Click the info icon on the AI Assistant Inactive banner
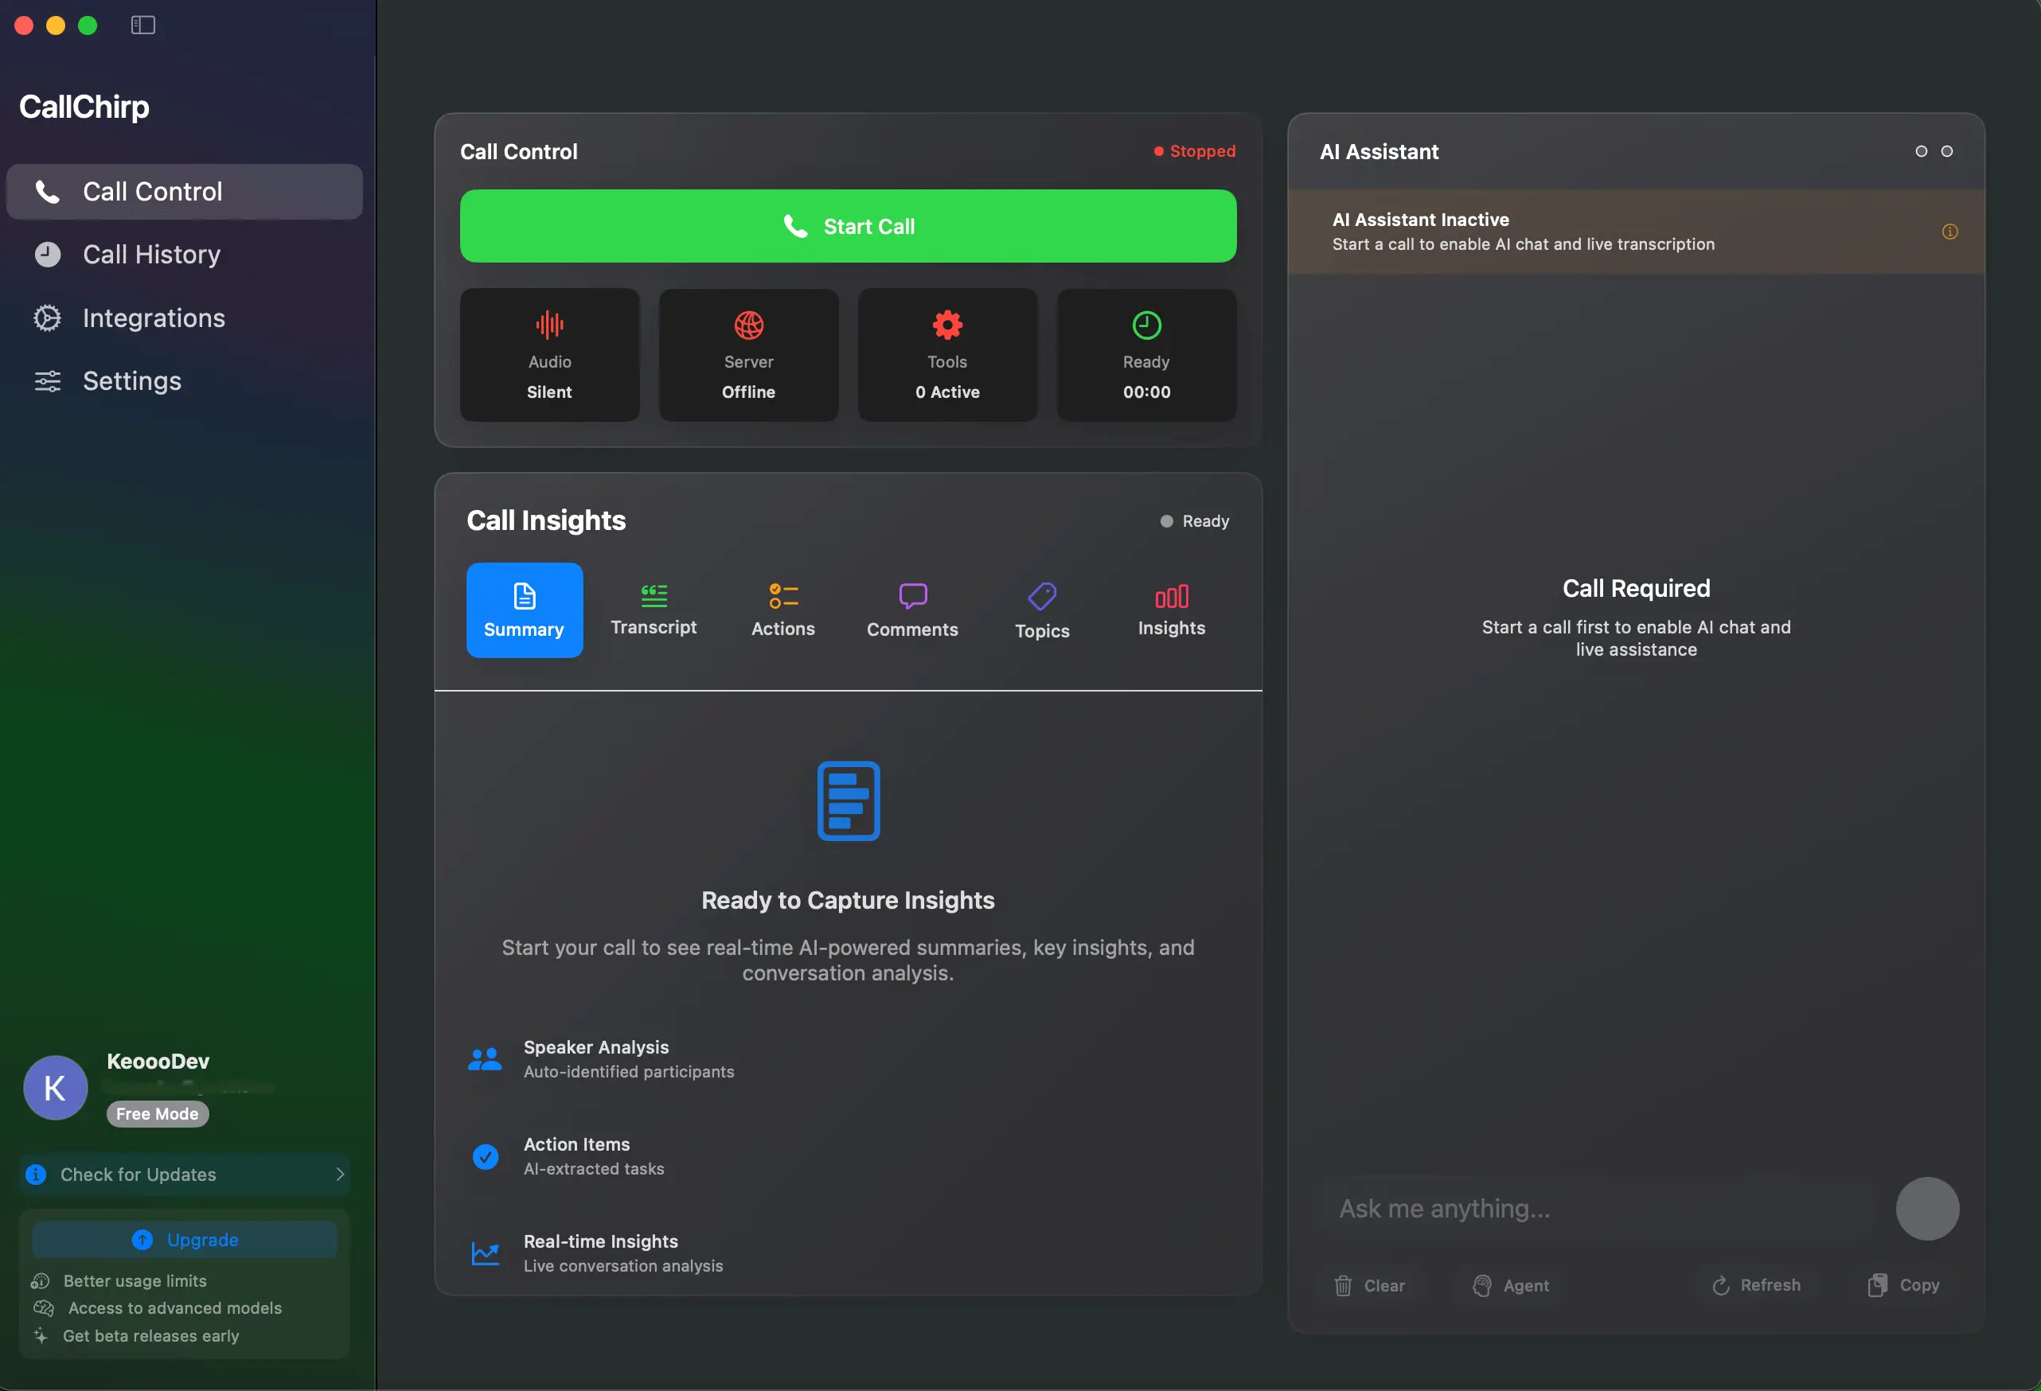Image resolution: width=2041 pixels, height=1391 pixels. (x=1949, y=231)
